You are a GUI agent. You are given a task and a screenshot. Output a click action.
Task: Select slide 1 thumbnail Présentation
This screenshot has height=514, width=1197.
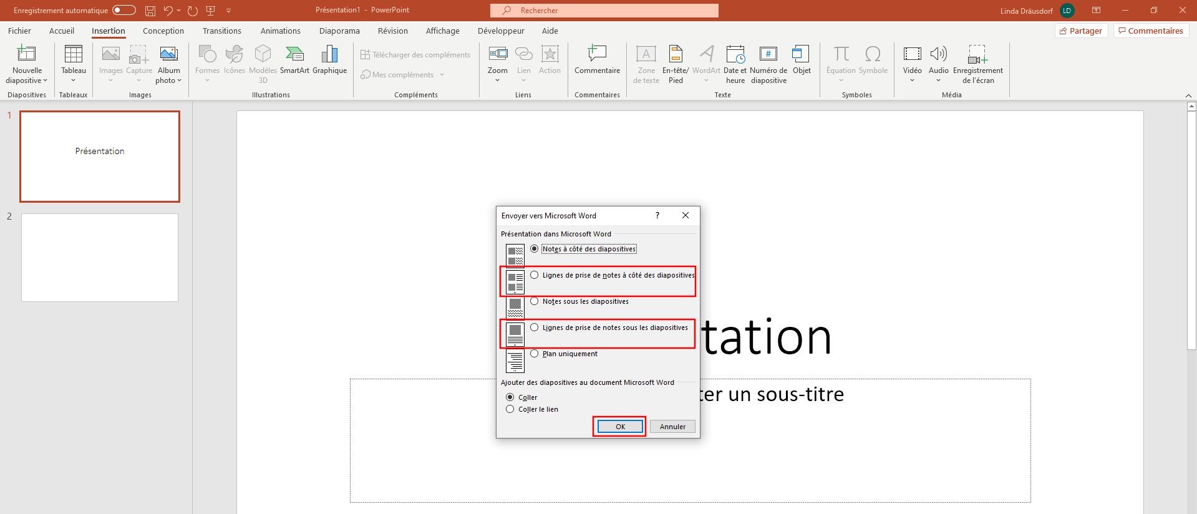coord(100,157)
